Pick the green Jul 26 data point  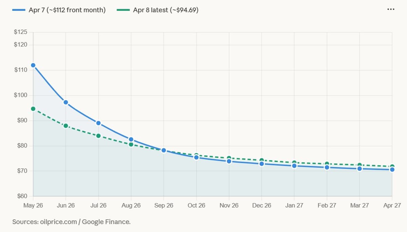tap(98, 136)
